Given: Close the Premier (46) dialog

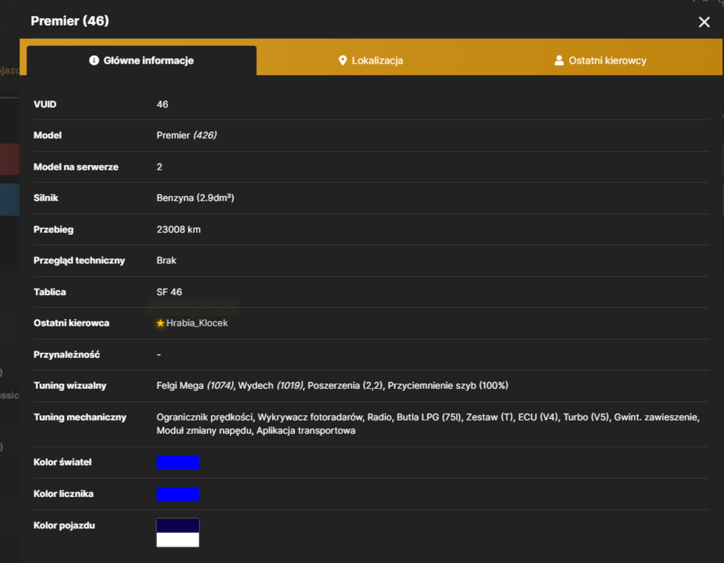Looking at the screenshot, I should 704,22.
